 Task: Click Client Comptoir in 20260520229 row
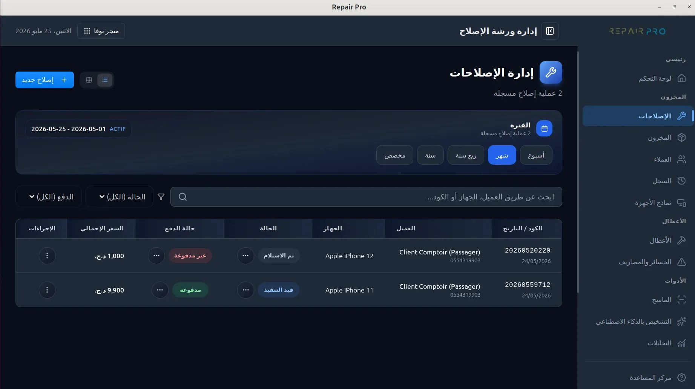[440, 252]
